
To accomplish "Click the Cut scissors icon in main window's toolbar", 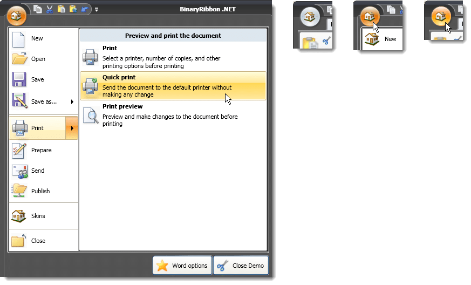I will pyautogui.click(x=50, y=9).
